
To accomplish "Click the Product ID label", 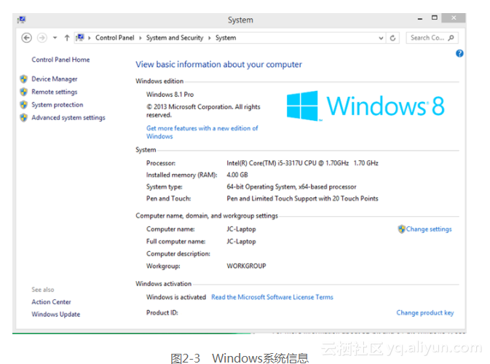I will tap(162, 313).
